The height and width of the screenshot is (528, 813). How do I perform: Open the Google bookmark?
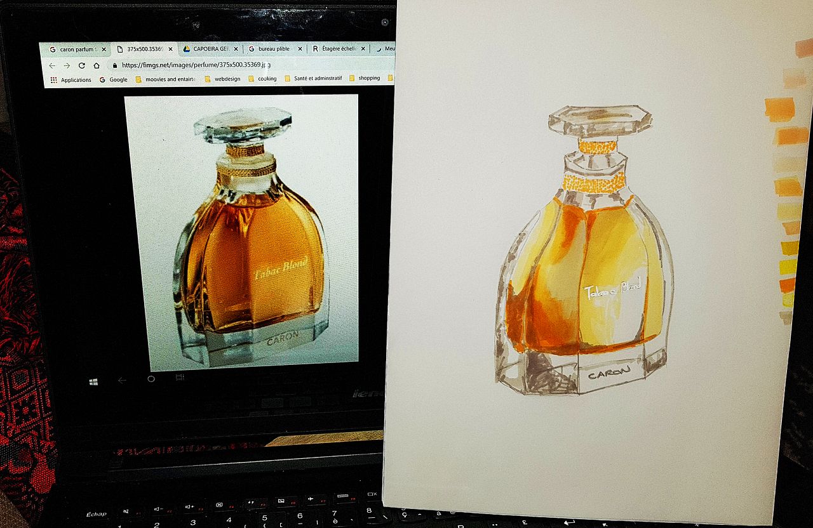point(113,79)
